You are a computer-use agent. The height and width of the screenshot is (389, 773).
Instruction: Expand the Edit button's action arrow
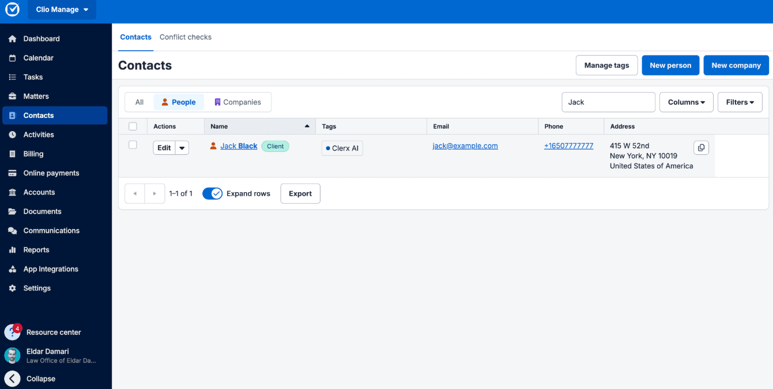pos(182,147)
